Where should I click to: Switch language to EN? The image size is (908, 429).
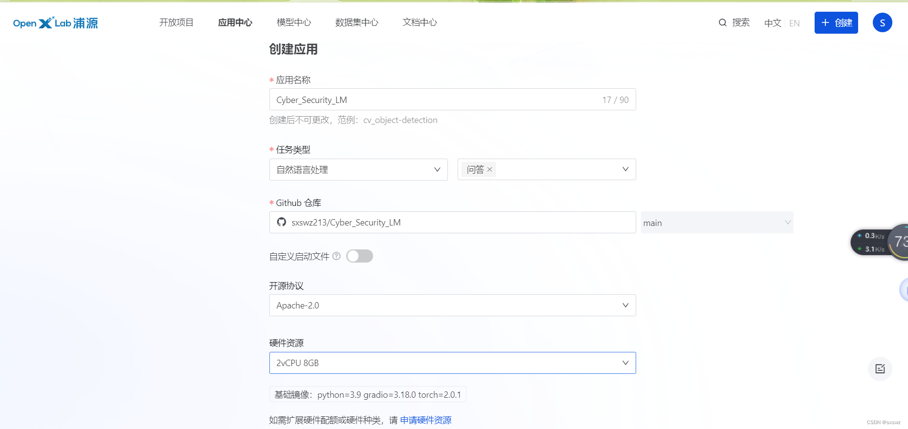(x=795, y=23)
